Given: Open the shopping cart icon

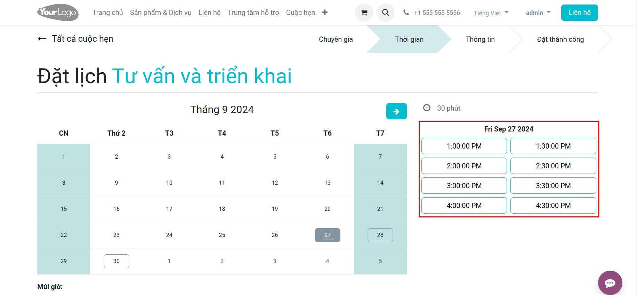Looking at the screenshot, I should pos(364,13).
